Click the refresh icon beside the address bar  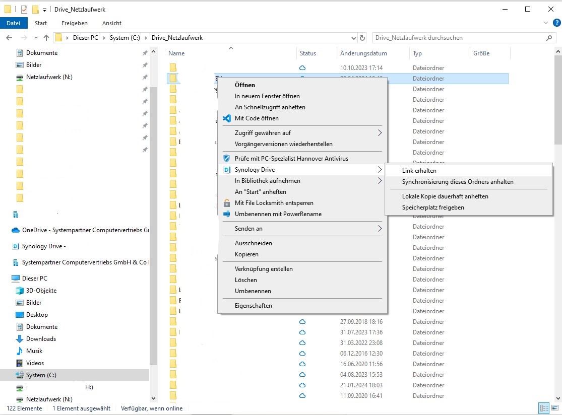[x=363, y=37]
